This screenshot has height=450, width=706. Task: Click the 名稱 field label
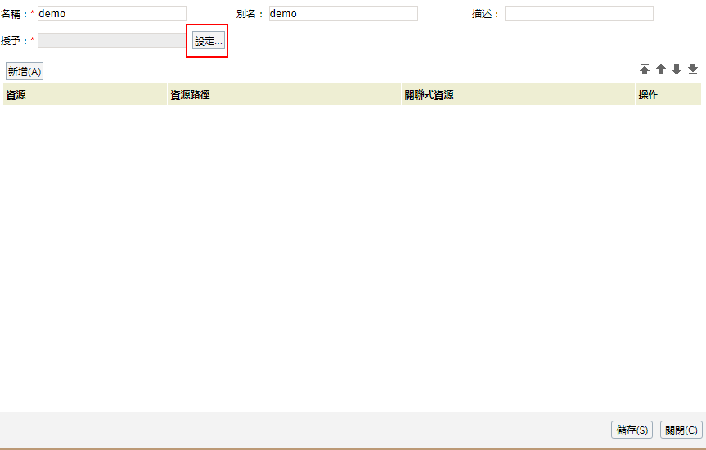[14, 14]
